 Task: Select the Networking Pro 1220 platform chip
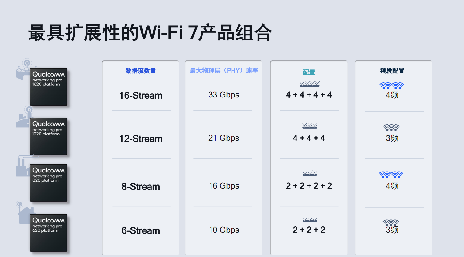pos(49,137)
